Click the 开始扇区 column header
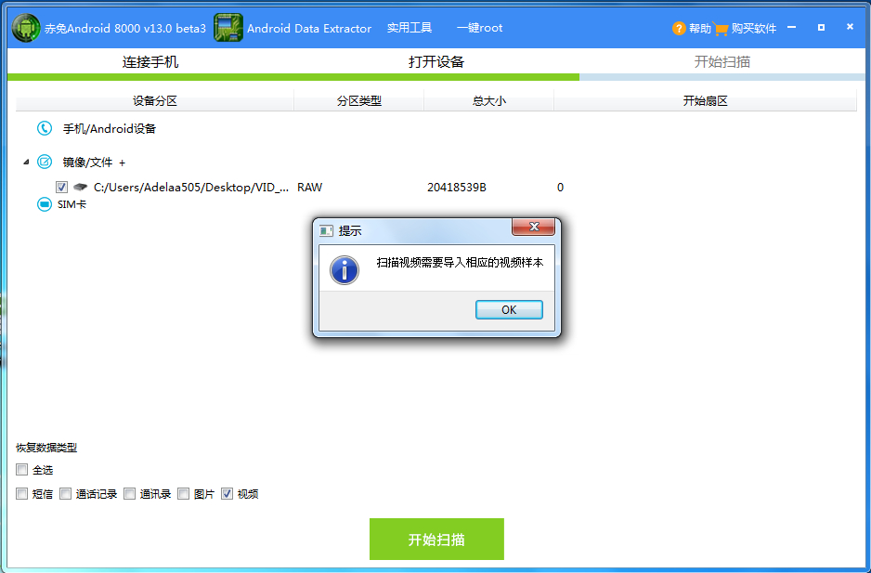The width and height of the screenshot is (871, 573). tap(705, 100)
